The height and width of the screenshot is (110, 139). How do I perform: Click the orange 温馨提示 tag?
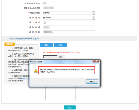click(10, 44)
